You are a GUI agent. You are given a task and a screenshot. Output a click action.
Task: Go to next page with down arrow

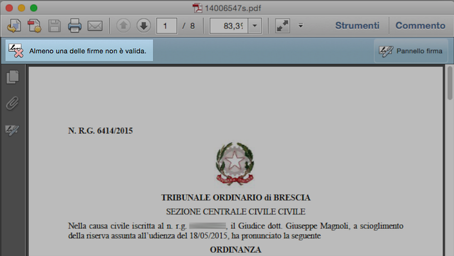click(x=144, y=26)
